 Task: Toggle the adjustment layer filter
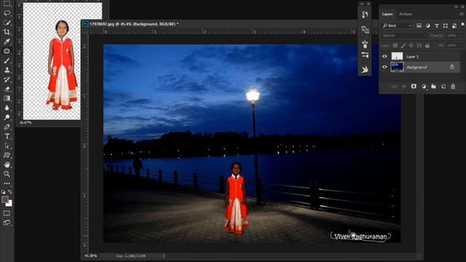click(427, 26)
